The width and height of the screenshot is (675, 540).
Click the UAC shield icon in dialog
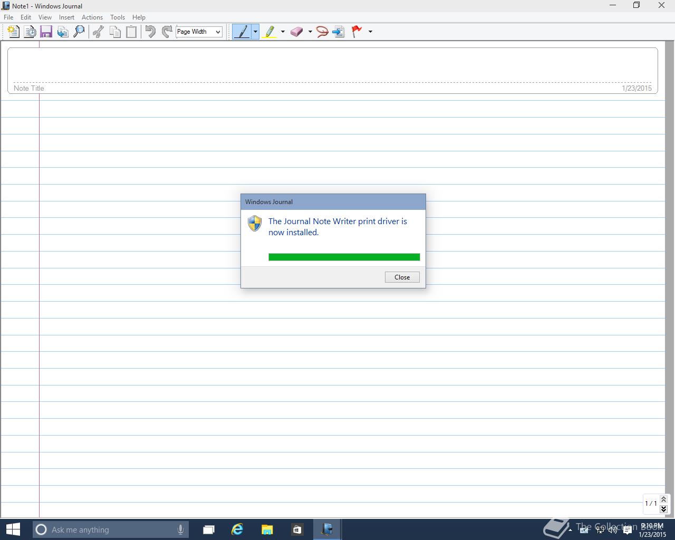[255, 224]
